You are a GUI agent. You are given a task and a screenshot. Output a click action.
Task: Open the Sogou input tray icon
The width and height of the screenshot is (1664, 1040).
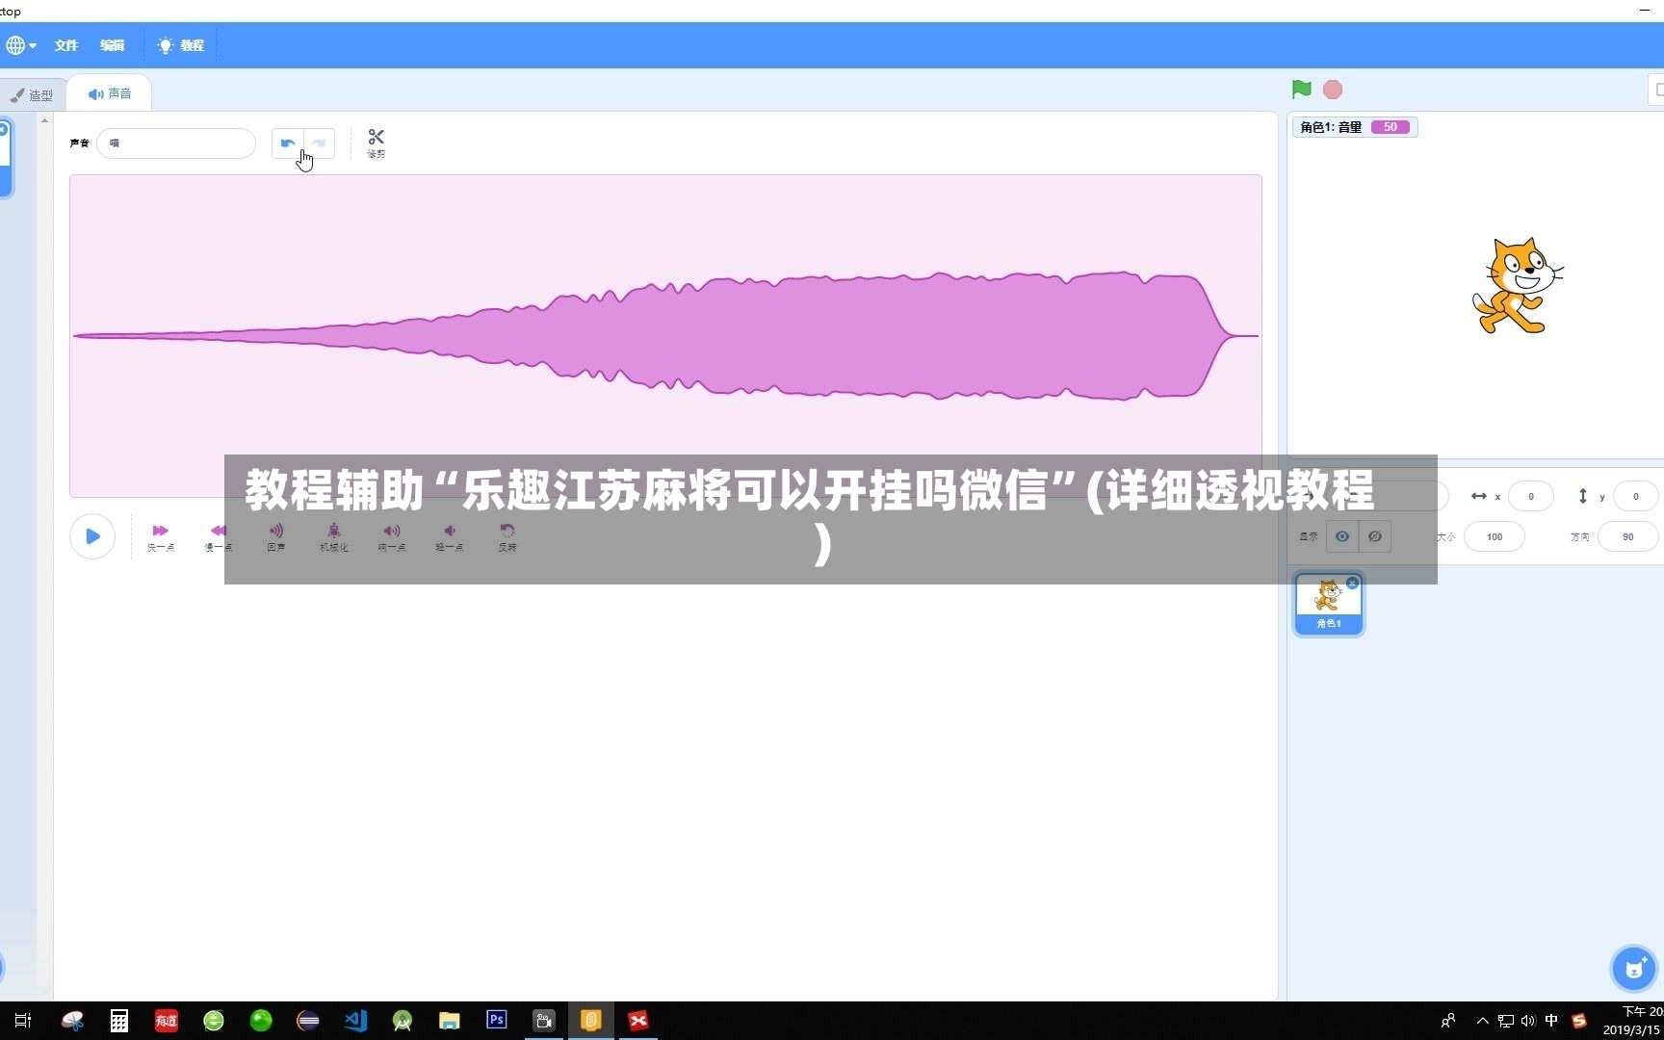click(x=1579, y=1021)
